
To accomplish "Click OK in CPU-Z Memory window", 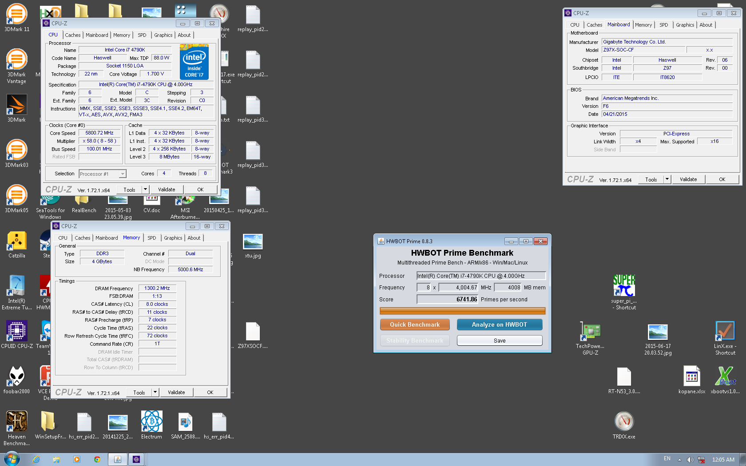I will [210, 392].
